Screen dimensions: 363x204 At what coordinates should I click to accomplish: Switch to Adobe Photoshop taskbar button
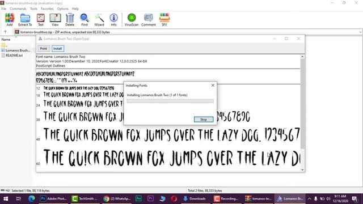(53, 199)
